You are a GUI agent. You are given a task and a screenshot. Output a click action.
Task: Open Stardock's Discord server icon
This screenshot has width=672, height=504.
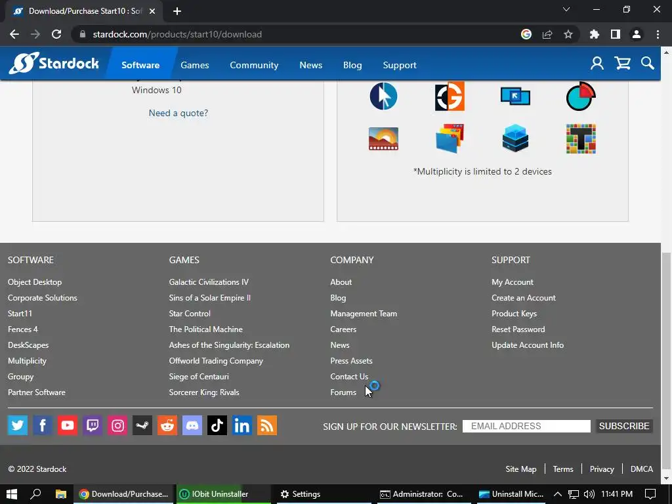(192, 425)
